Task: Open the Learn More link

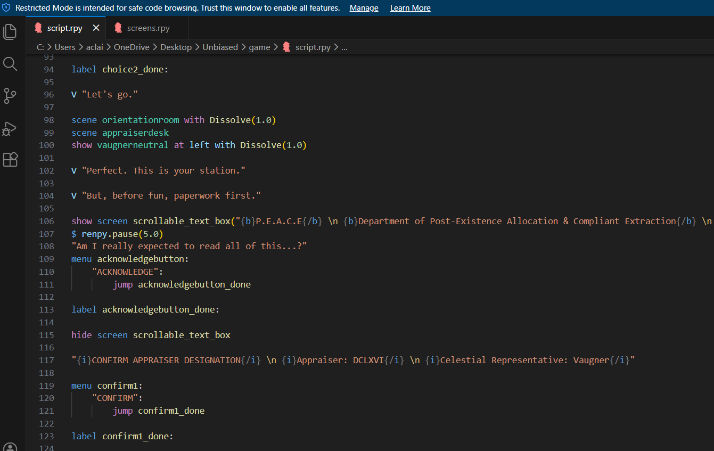Action: click(410, 8)
